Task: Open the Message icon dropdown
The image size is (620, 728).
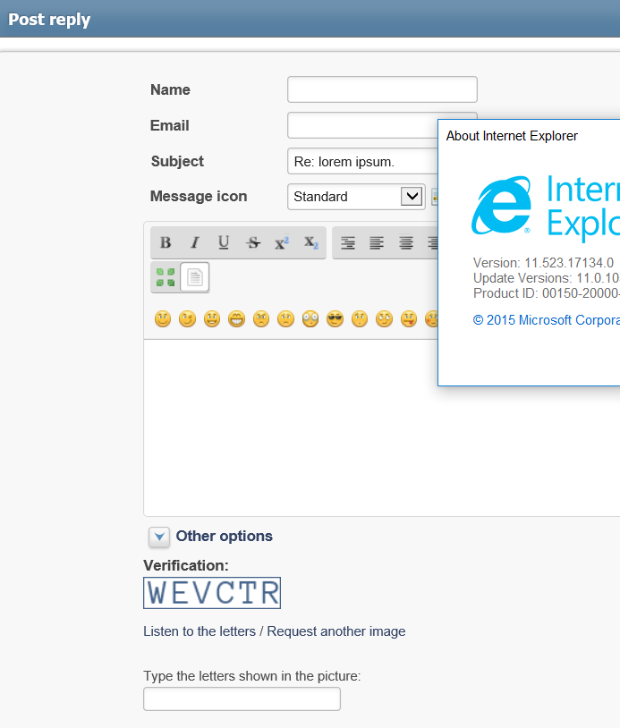Action: point(356,197)
